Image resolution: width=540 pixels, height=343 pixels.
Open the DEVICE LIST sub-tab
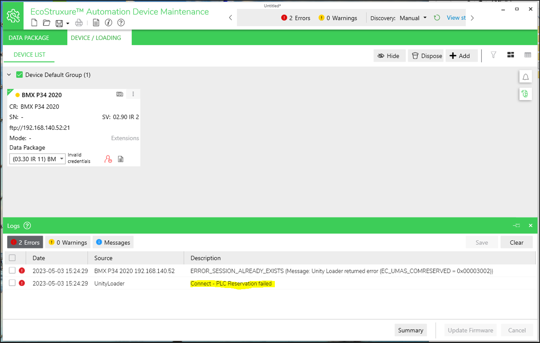29,55
